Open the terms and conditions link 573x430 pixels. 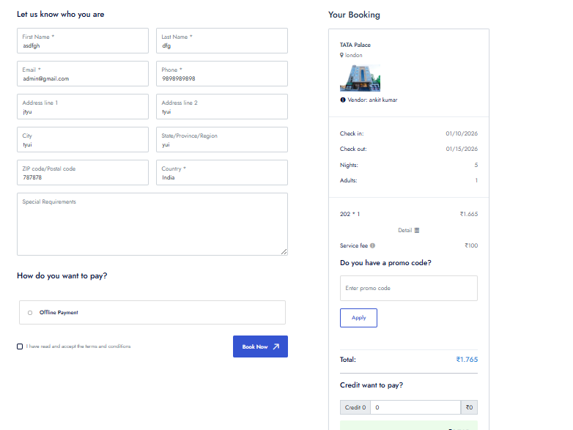click(x=108, y=346)
